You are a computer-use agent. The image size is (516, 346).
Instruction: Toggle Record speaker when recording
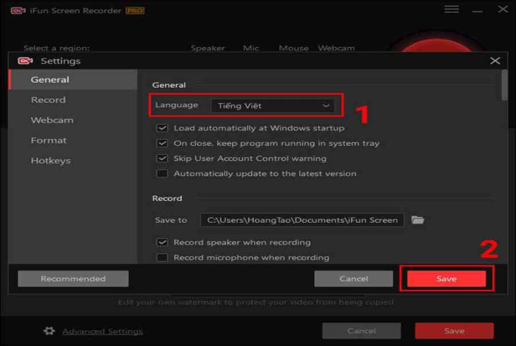[x=162, y=242]
